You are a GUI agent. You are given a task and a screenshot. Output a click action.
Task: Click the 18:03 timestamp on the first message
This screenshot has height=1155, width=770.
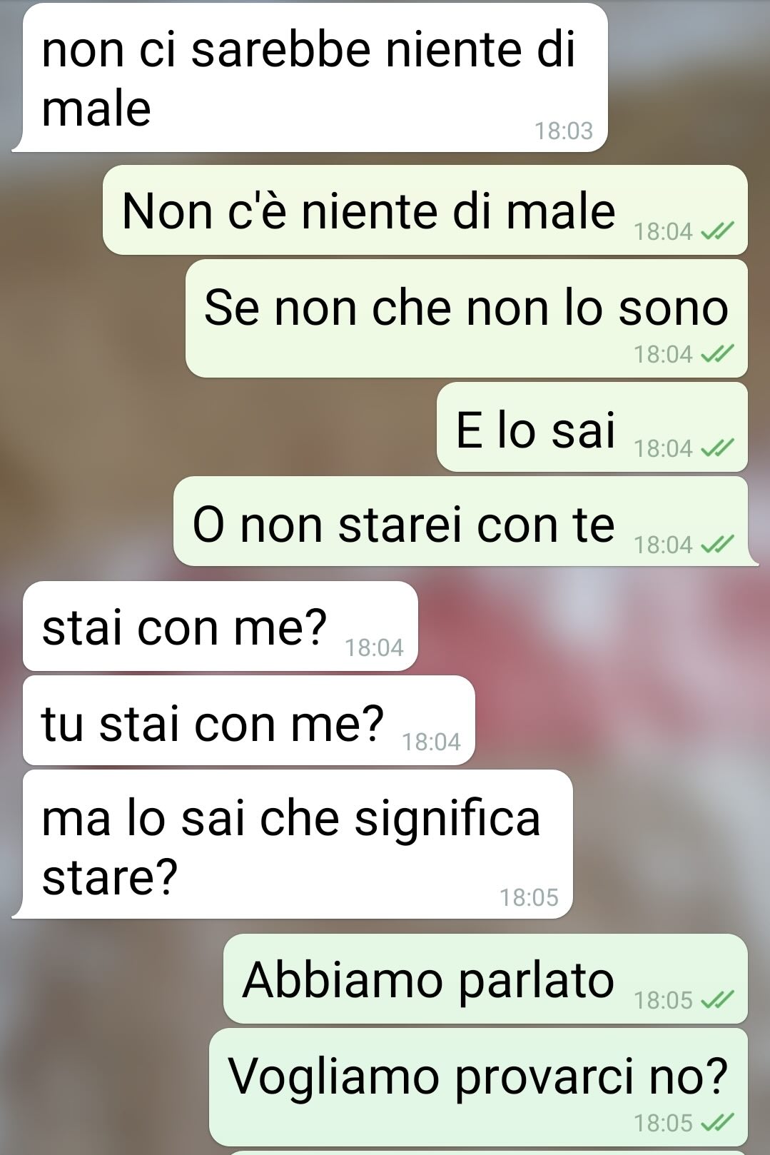point(564,131)
